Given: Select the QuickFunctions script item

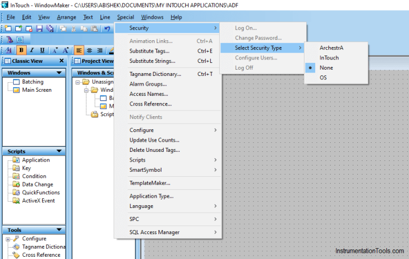Looking at the screenshot, I should coord(41,193).
